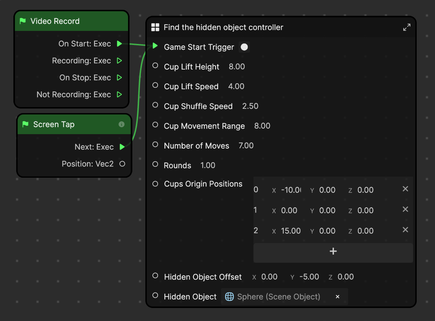
Task: Remove cup origin position 0
Action: [x=405, y=189]
